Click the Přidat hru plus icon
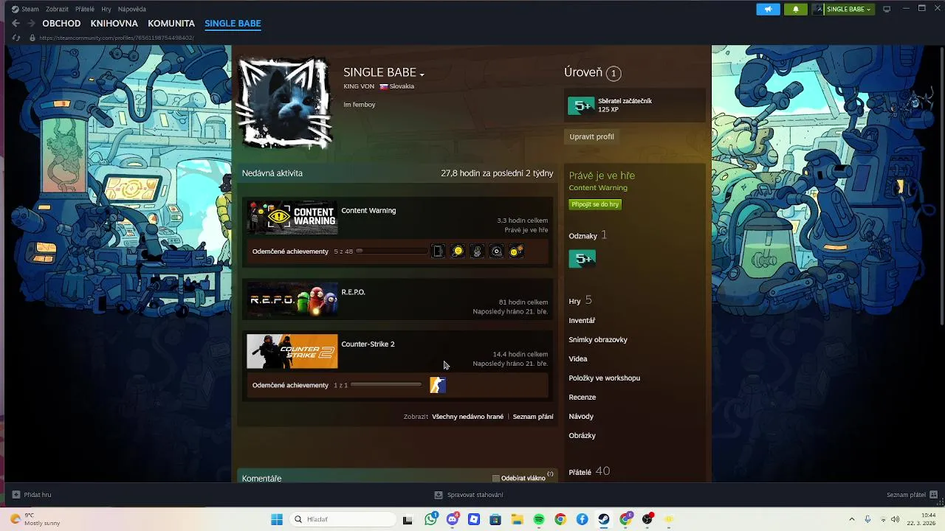The width and height of the screenshot is (945, 531). tap(16, 495)
